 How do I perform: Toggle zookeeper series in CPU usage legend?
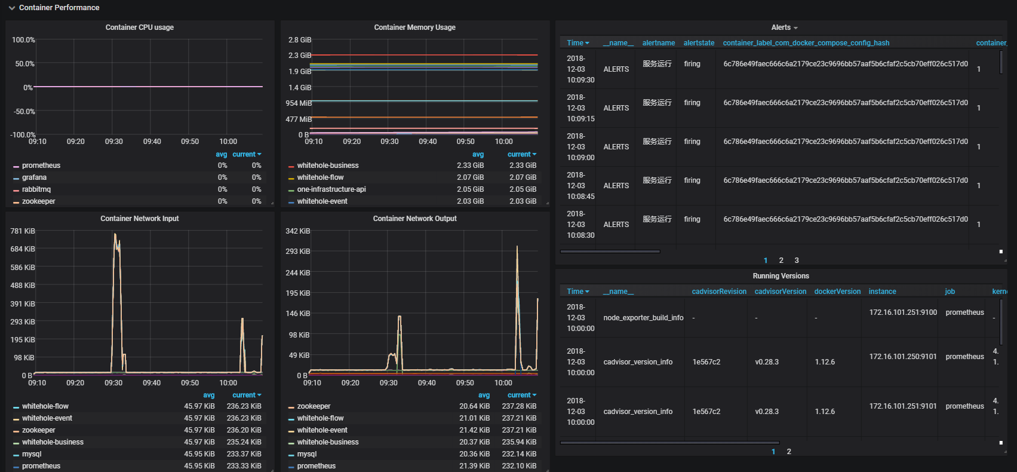39,201
